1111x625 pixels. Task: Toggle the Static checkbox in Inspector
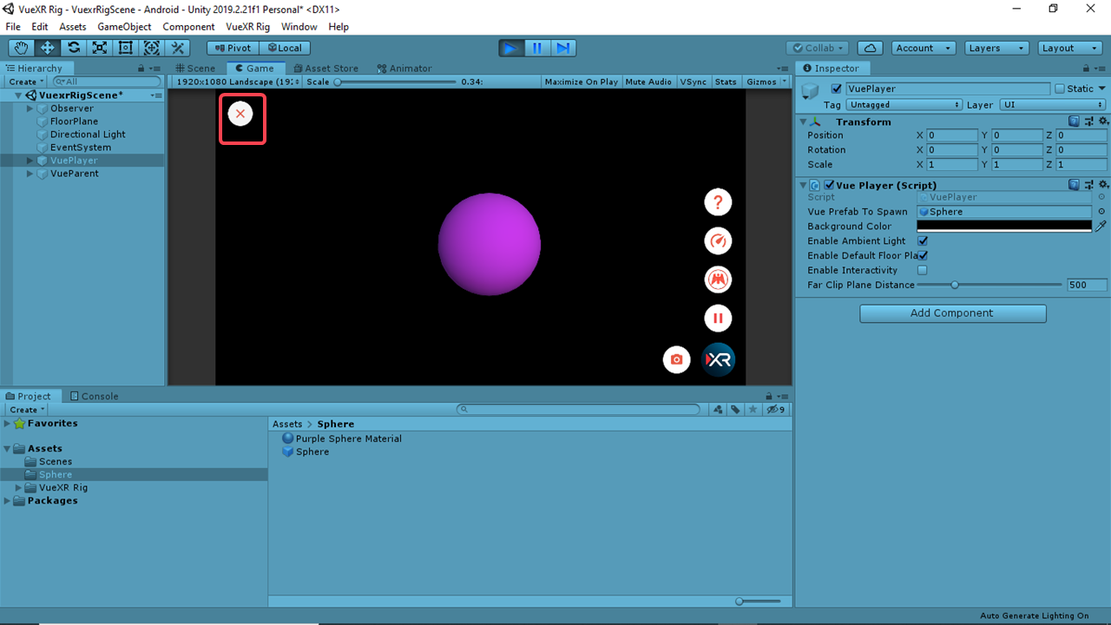pos(1060,89)
